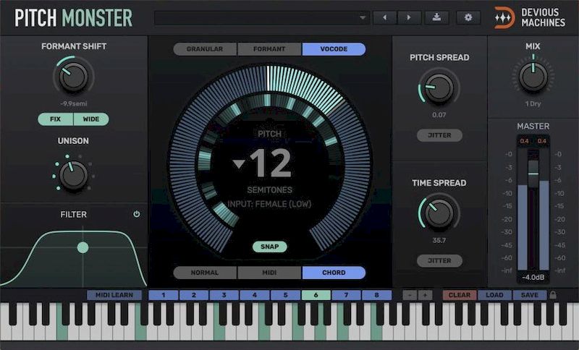Viewport: 579px width, 350px height.
Task: Click the save preset download icon
Action: 437,17
